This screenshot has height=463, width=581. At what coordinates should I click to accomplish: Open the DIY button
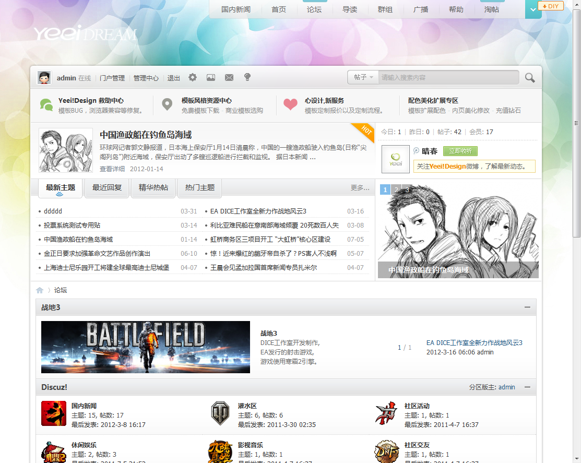(x=551, y=6)
